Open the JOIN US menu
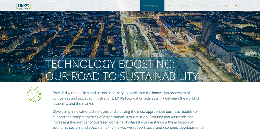Screen dimensions: 260x129 [x=186, y=6]
